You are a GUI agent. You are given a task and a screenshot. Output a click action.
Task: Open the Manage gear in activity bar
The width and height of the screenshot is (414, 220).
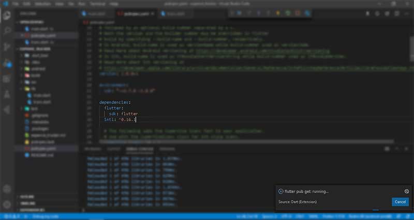point(7,205)
